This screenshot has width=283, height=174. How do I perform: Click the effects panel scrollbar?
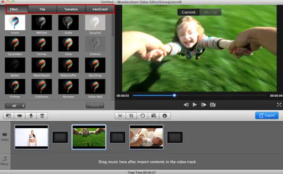pyautogui.click(x=113, y=25)
